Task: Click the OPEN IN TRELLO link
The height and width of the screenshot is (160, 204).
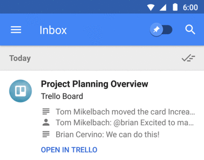Action: (69, 150)
